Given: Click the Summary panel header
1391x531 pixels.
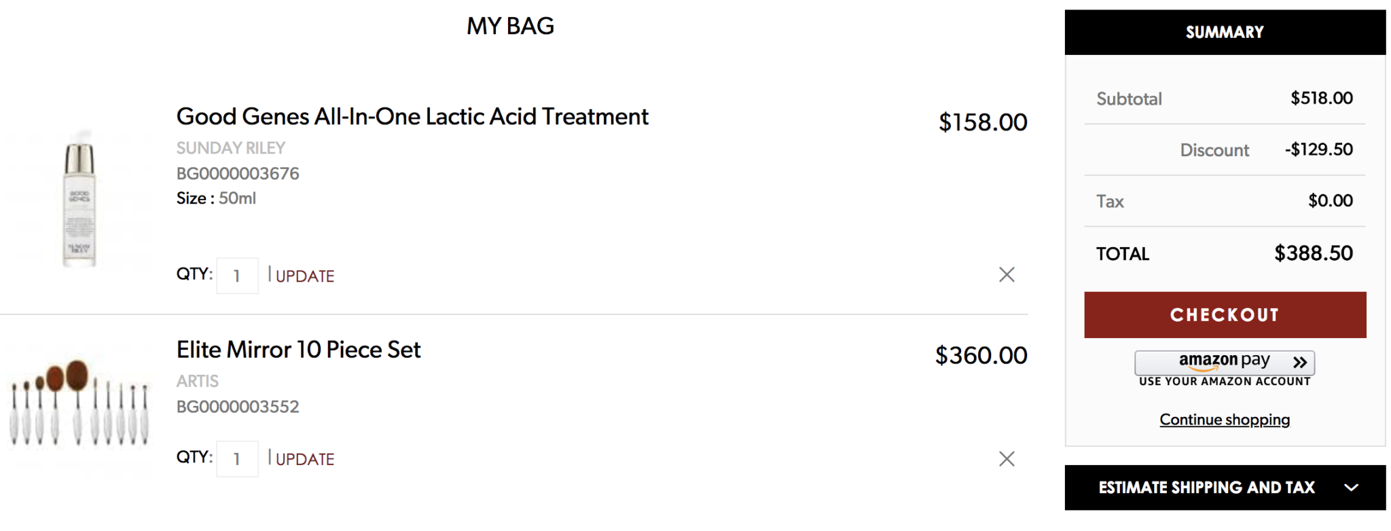Looking at the screenshot, I should click(1225, 32).
